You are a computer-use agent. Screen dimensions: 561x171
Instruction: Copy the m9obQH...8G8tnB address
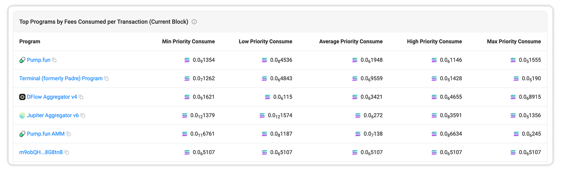67,152
